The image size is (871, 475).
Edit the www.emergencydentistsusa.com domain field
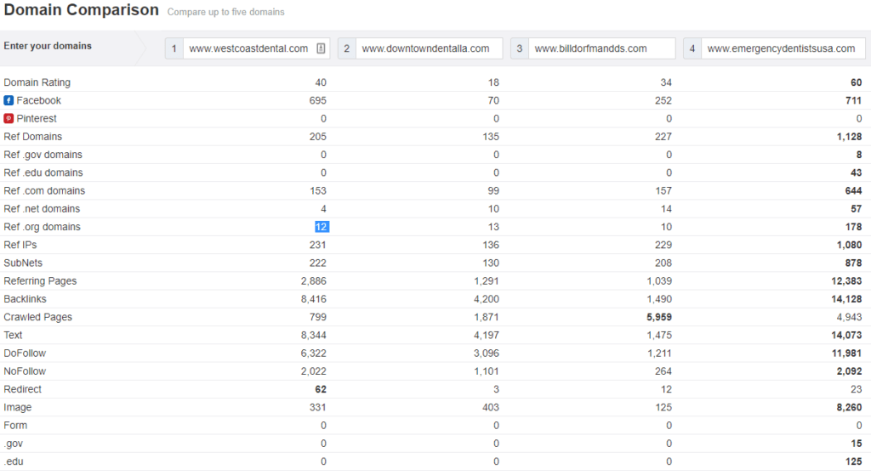point(783,48)
